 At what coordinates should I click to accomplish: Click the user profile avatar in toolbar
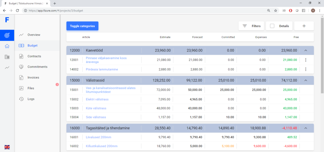coord(313,10)
